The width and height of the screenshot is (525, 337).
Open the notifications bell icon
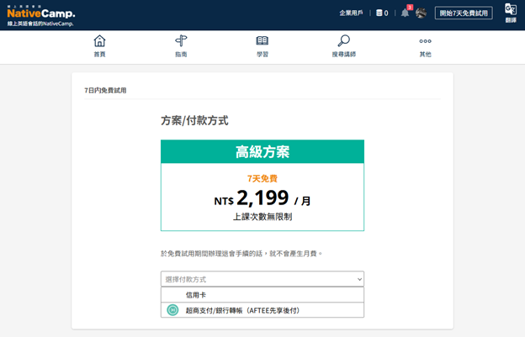pos(405,13)
